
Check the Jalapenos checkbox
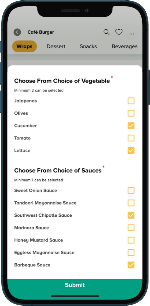pos(131,101)
